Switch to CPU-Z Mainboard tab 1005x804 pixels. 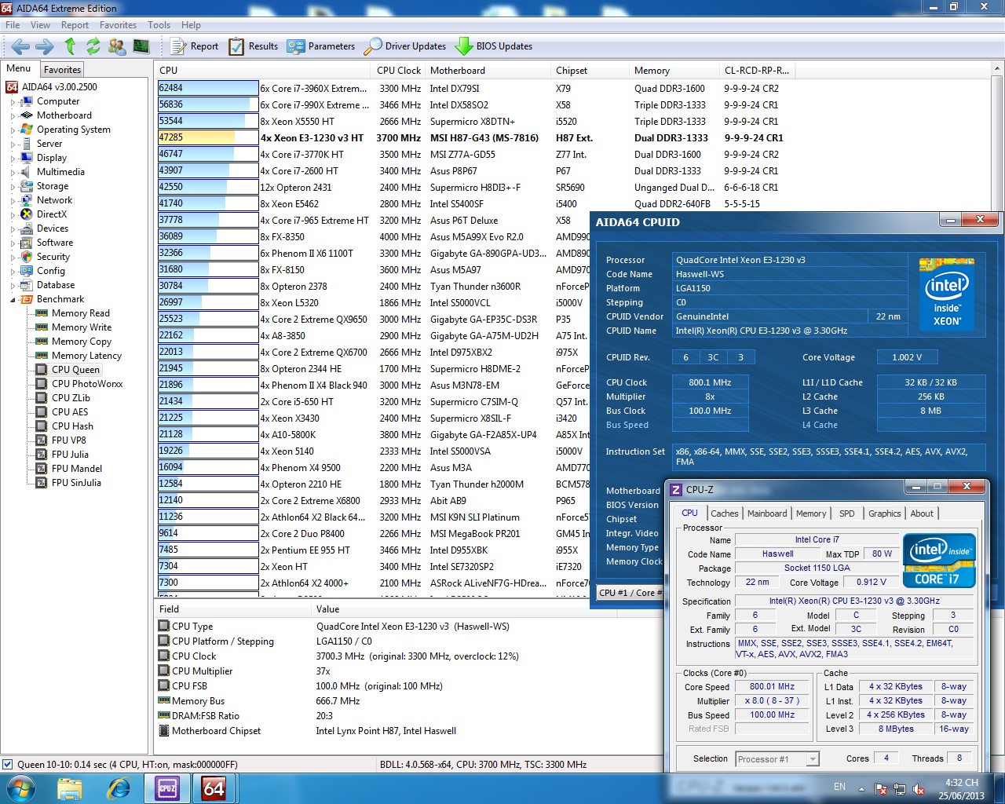[x=767, y=513]
